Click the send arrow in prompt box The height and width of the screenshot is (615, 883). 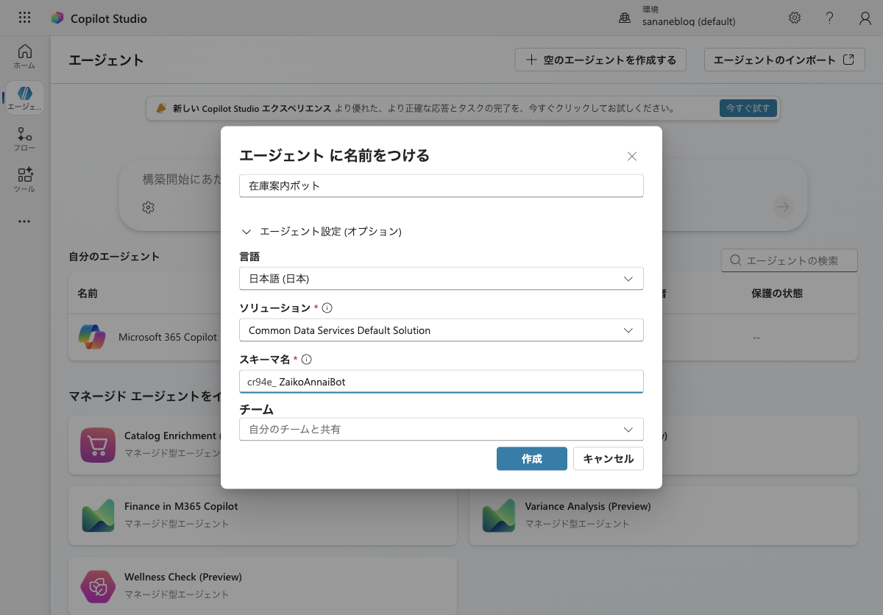[783, 207]
